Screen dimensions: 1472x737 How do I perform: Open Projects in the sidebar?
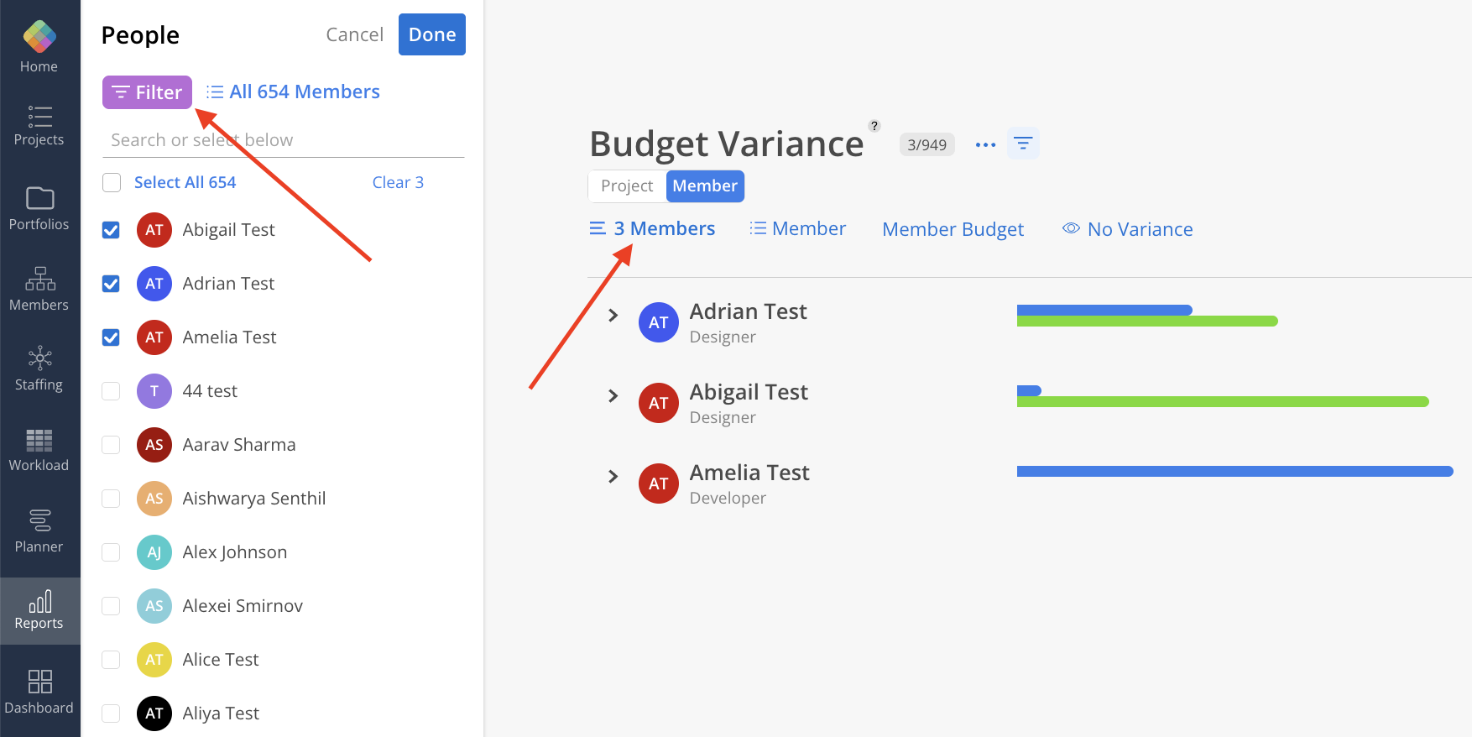pyautogui.click(x=39, y=126)
